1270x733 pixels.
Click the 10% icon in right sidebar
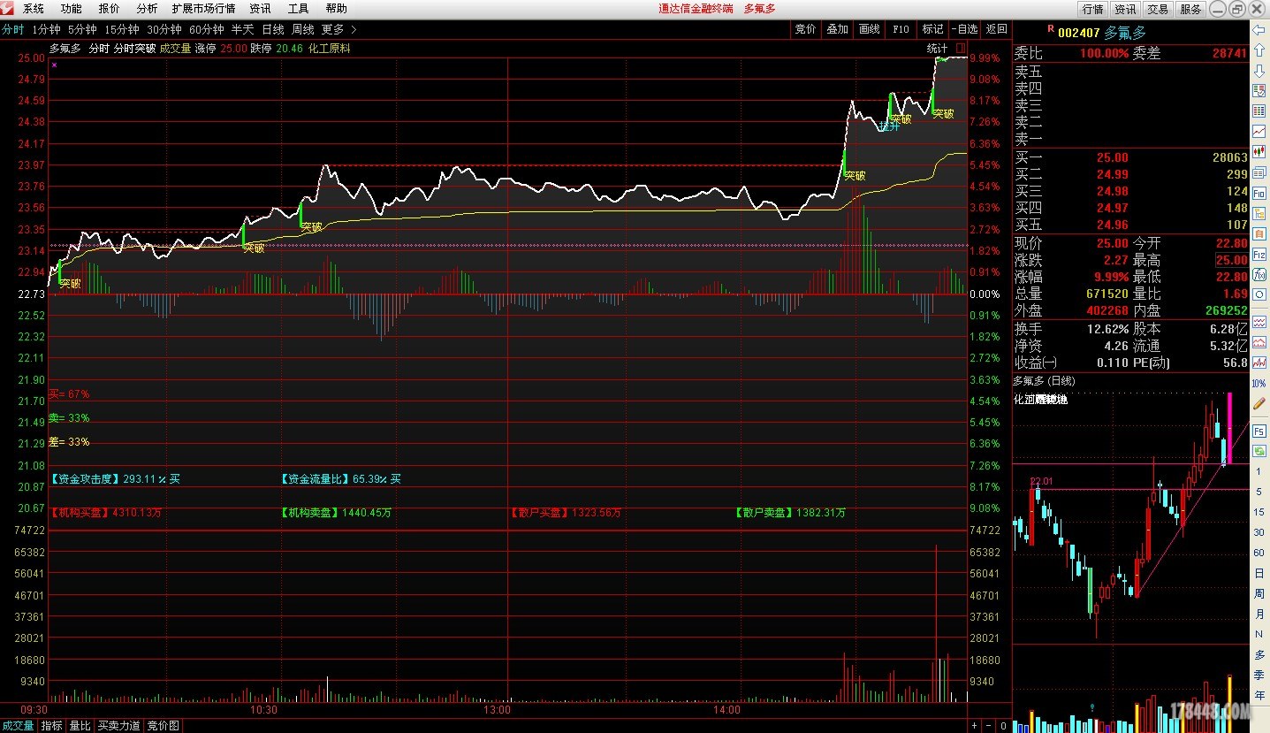[1259, 383]
